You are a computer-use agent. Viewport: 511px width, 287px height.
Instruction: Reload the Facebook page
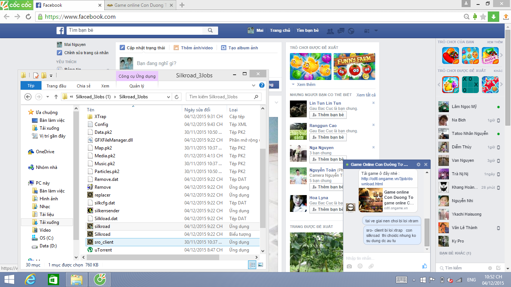28,17
